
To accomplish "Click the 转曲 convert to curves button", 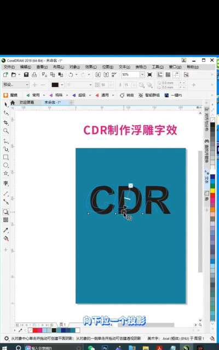I will [x=127, y=95].
